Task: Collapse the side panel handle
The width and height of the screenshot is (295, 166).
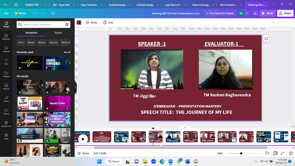Action: [x=76, y=87]
